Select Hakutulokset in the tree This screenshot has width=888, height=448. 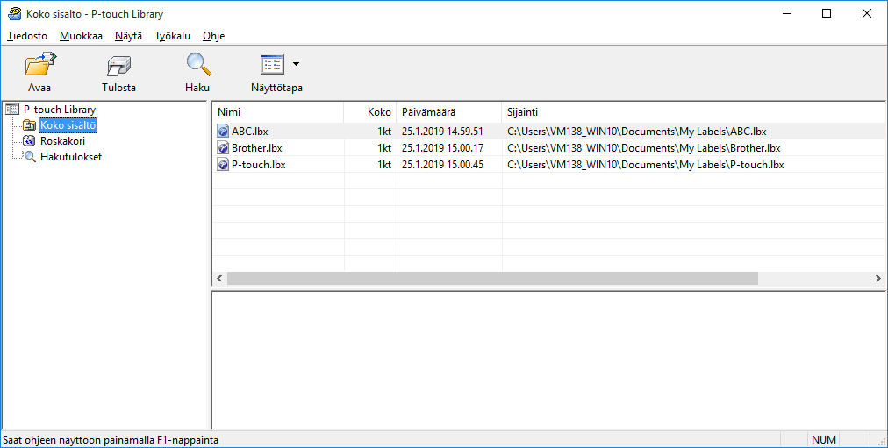click(x=71, y=157)
